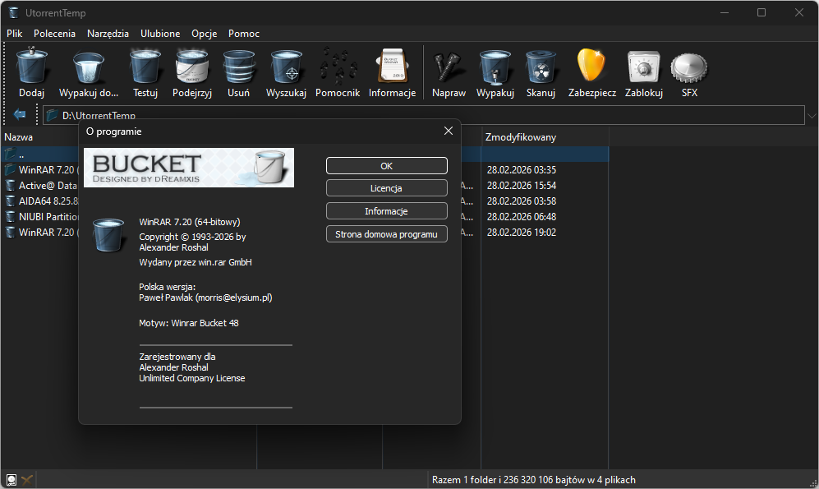Click the Wyszukaj search icon
819x489 pixels.
[x=286, y=67]
